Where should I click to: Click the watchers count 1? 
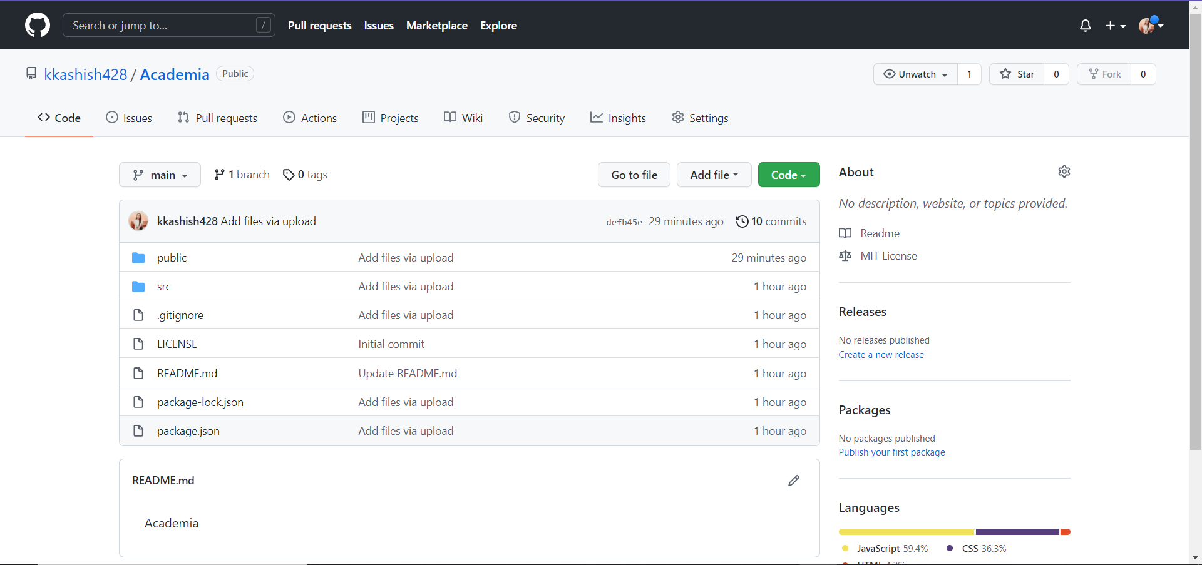[969, 74]
